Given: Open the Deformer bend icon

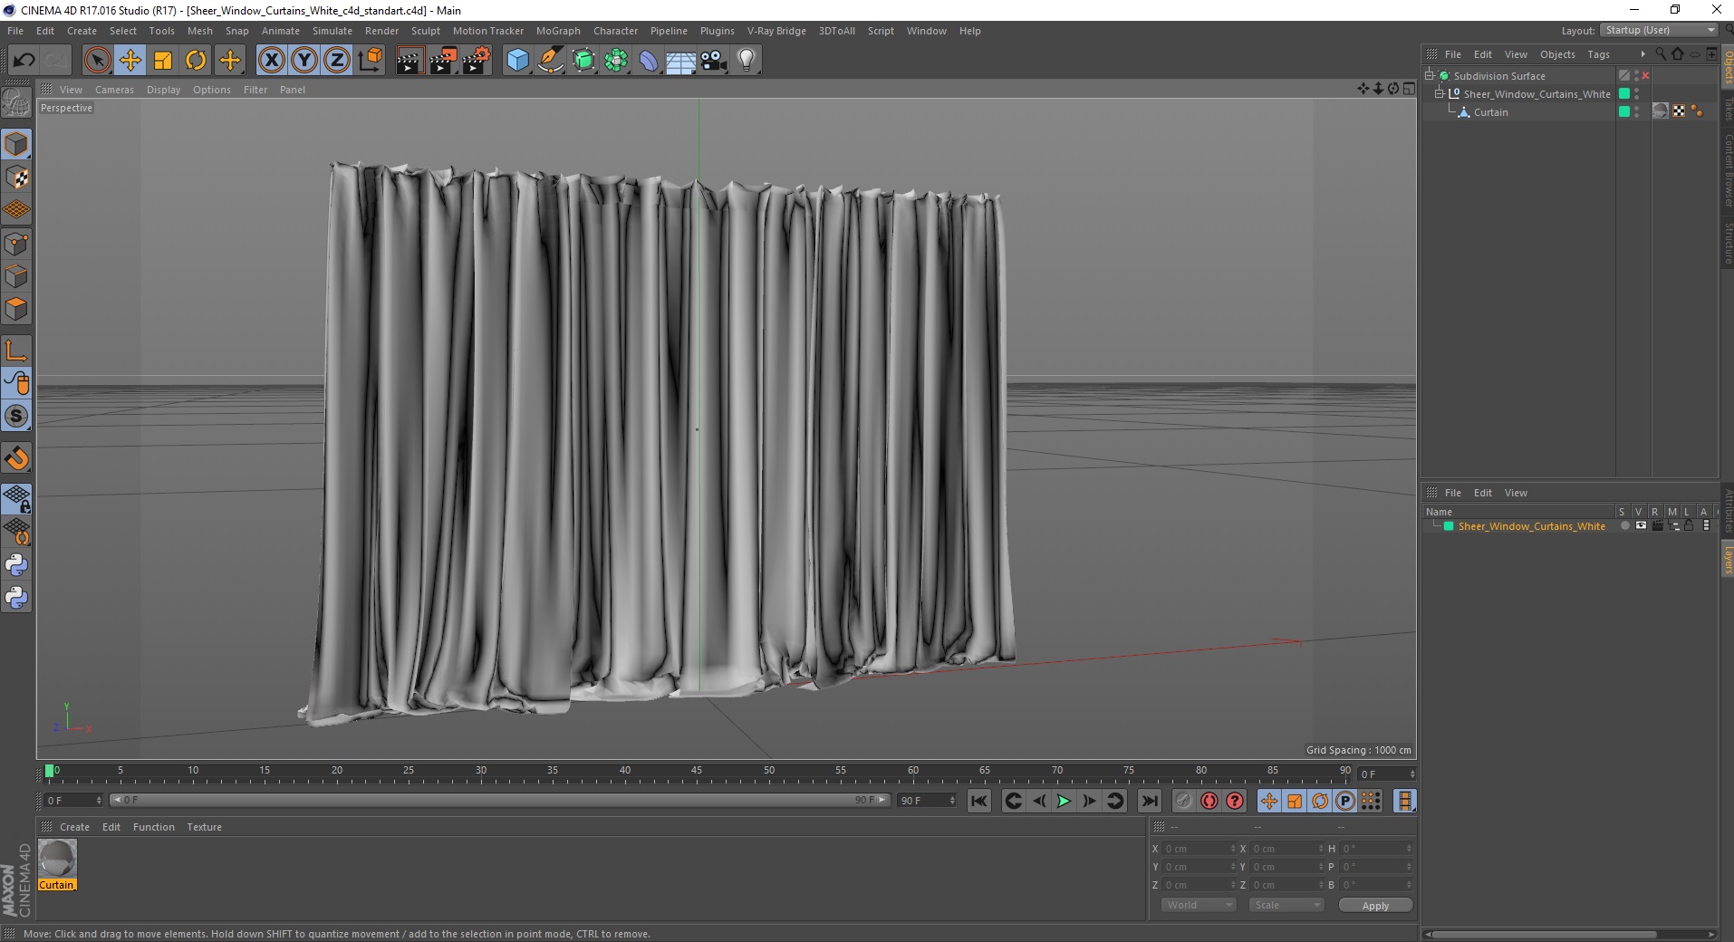Looking at the screenshot, I should (649, 61).
